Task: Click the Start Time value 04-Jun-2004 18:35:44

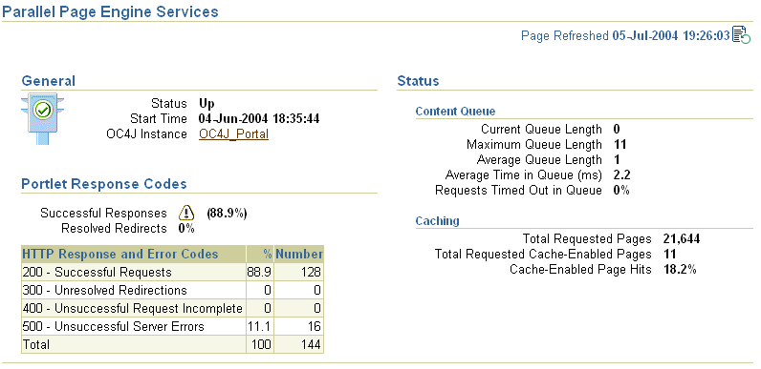Action: point(259,119)
